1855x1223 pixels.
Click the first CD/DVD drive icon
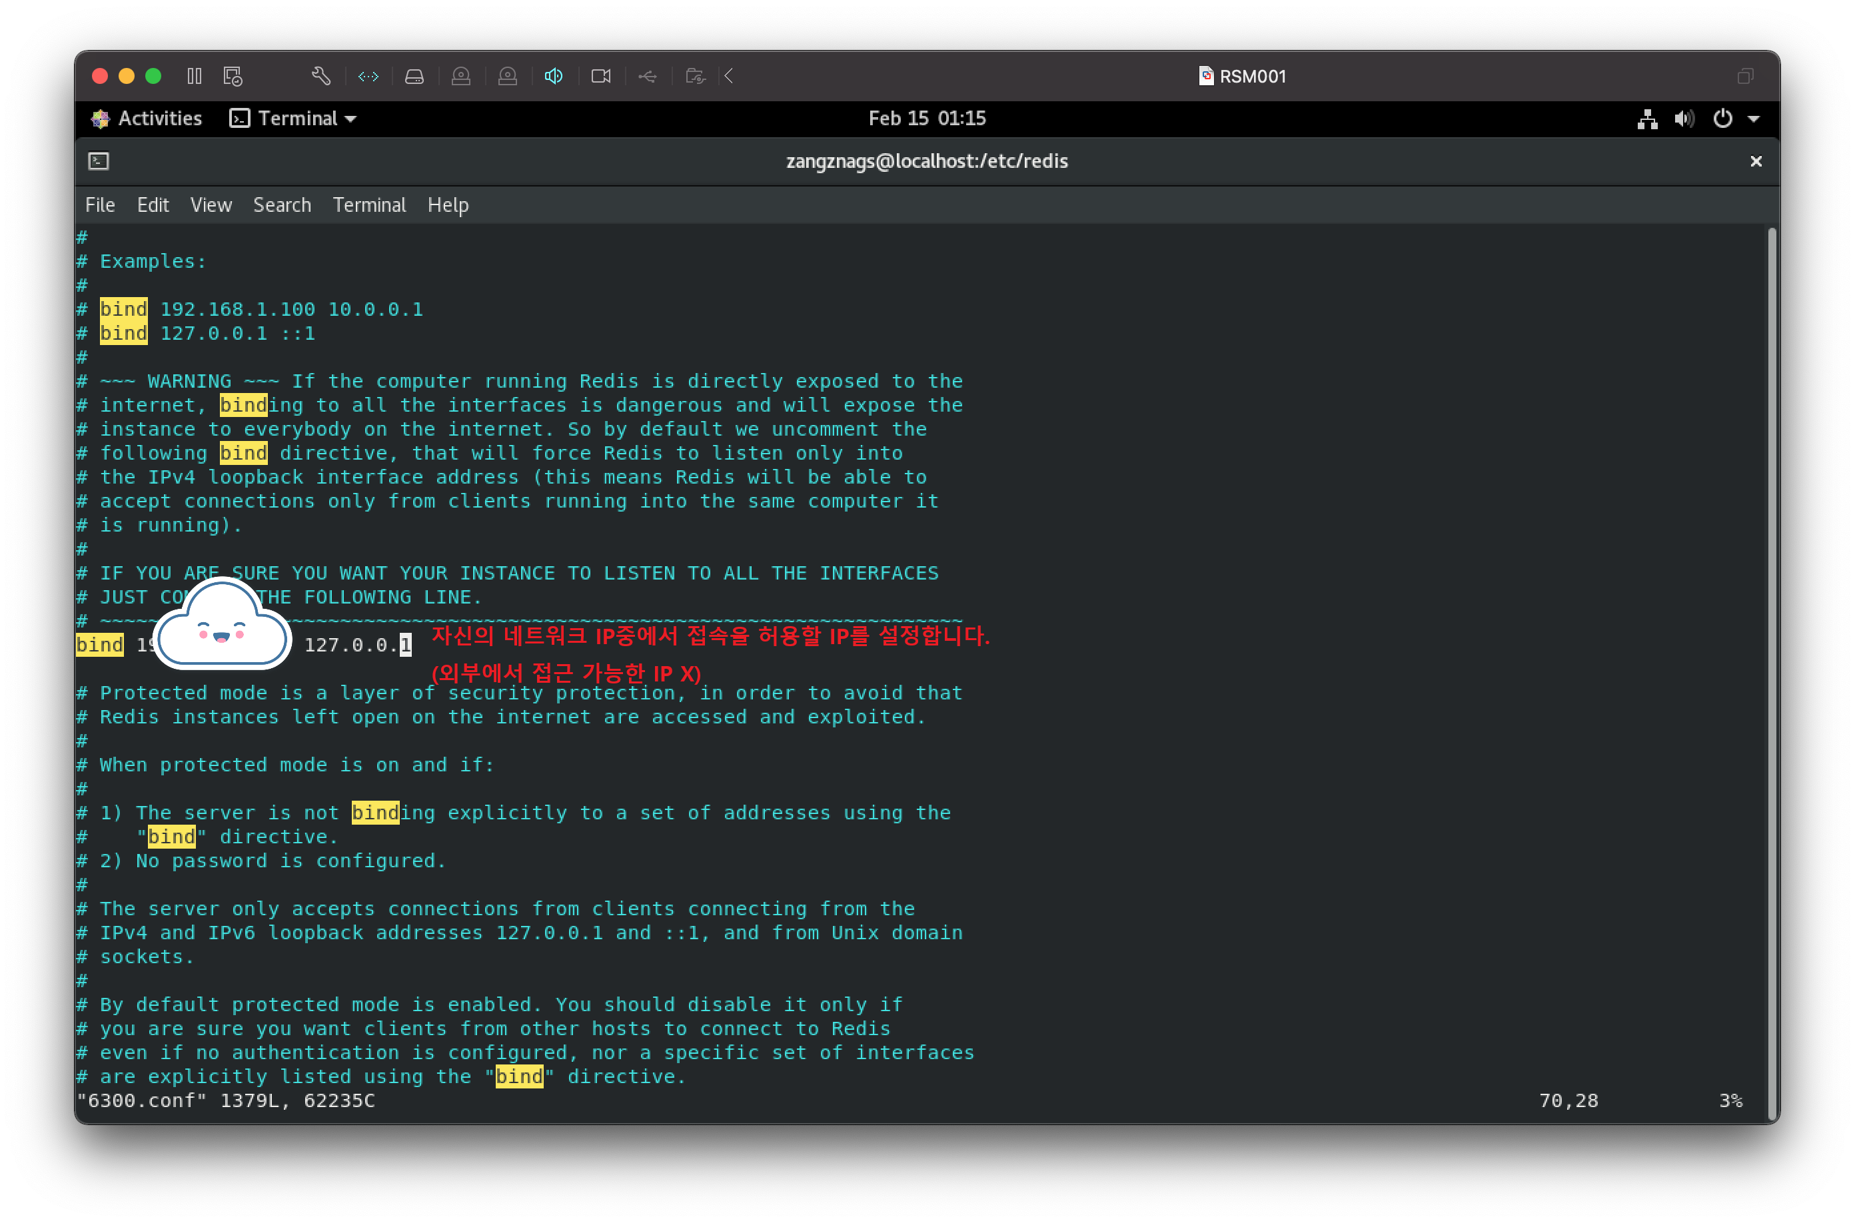(461, 76)
